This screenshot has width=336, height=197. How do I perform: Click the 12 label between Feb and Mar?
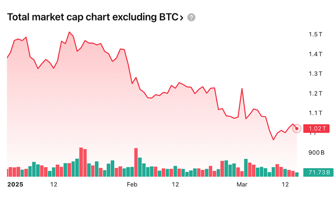click(x=175, y=185)
